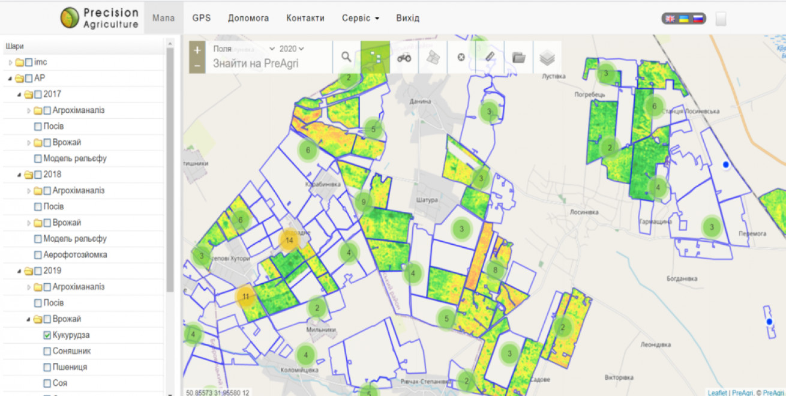Open the map layers stack icon
The image size is (786, 396).
[x=547, y=58]
